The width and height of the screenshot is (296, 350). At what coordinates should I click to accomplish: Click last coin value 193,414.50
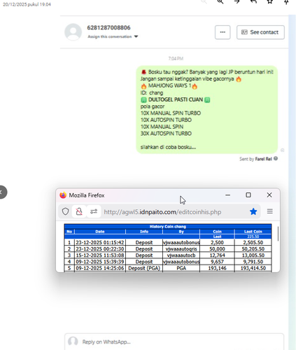click(253, 268)
